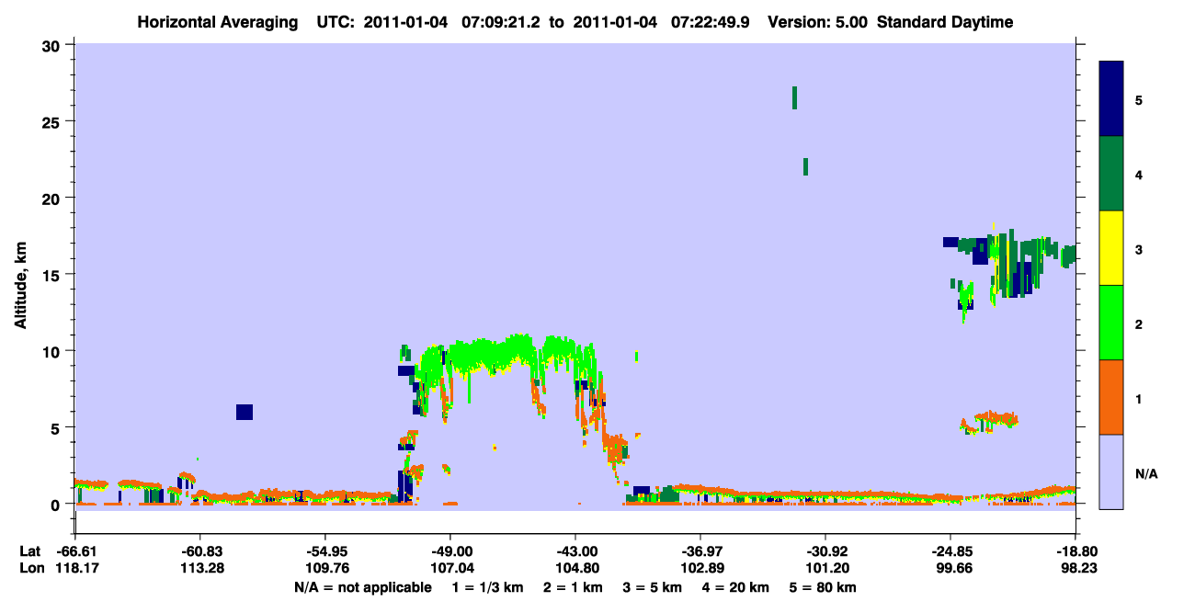The width and height of the screenshot is (1195, 613).
Task: Click longitude value '102.89'
Action: pyautogui.click(x=700, y=569)
